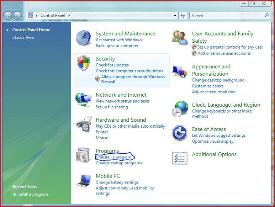Open the Mobile PC heading
The width and height of the screenshot is (275, 207).
coord(108,176)
